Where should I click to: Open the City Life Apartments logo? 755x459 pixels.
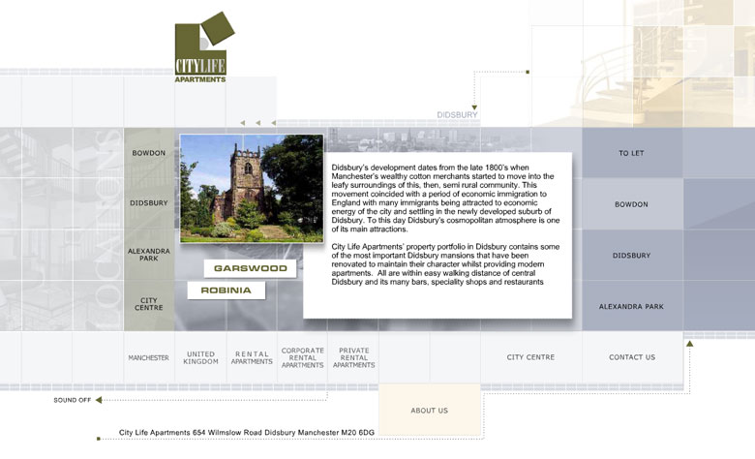tap(204, 46)
